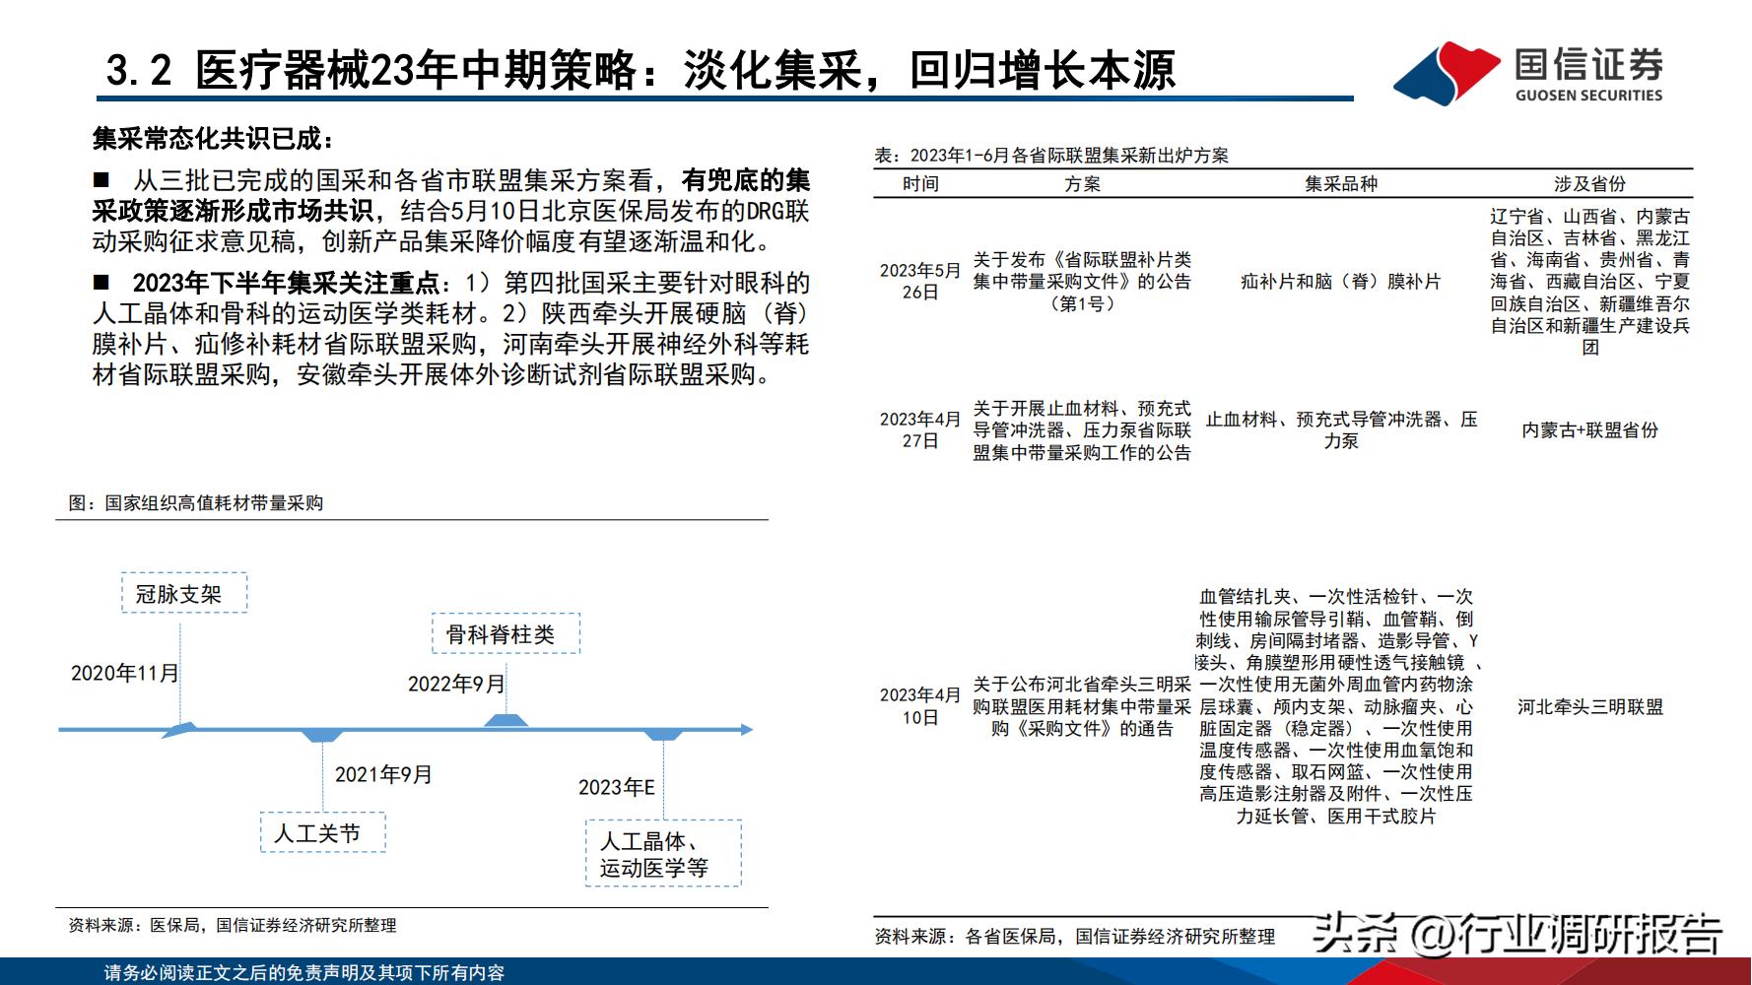Click the blue timeline arrow head
This screenshot has height=985, width=1752.
(746, 730)
